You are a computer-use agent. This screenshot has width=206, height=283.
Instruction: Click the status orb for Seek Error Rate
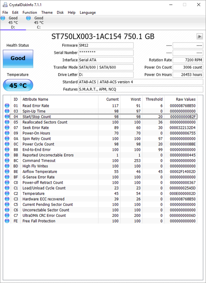pos(7,128)
